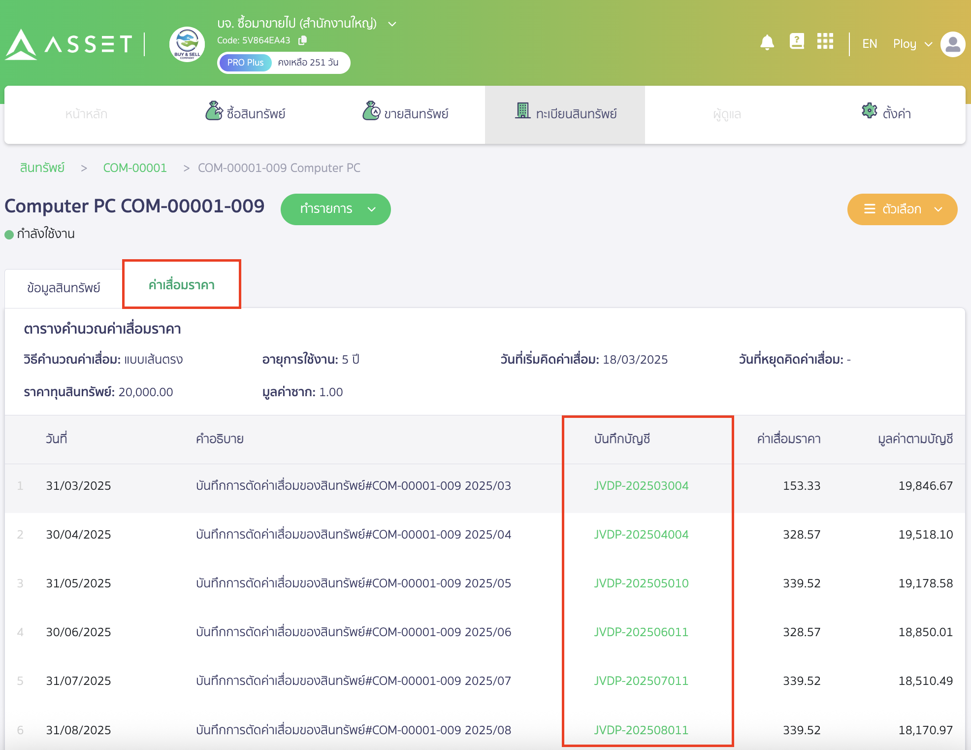Click the user avatar profile icon
The width and height of the screenshot is (971, 750).
953,44
